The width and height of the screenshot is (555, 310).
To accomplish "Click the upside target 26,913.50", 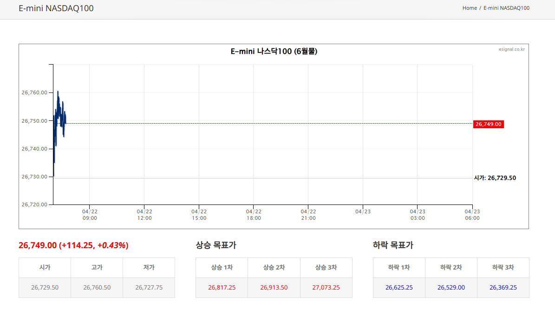I will (x=274, y=287).
